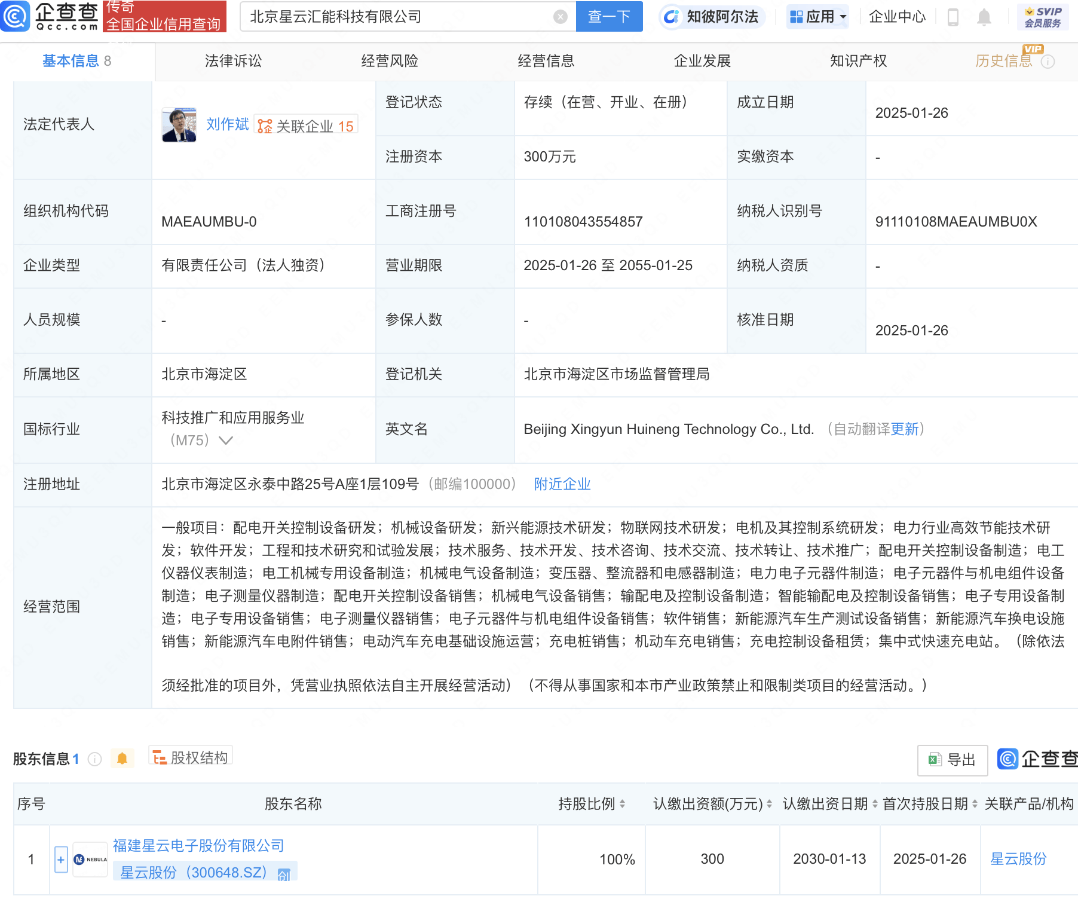Sort by 认缴出资日期 column arrows
This screenshot has width=1078, height=899.
pos(875,804)
